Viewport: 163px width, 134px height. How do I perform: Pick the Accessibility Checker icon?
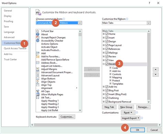(x=37, y=41)
